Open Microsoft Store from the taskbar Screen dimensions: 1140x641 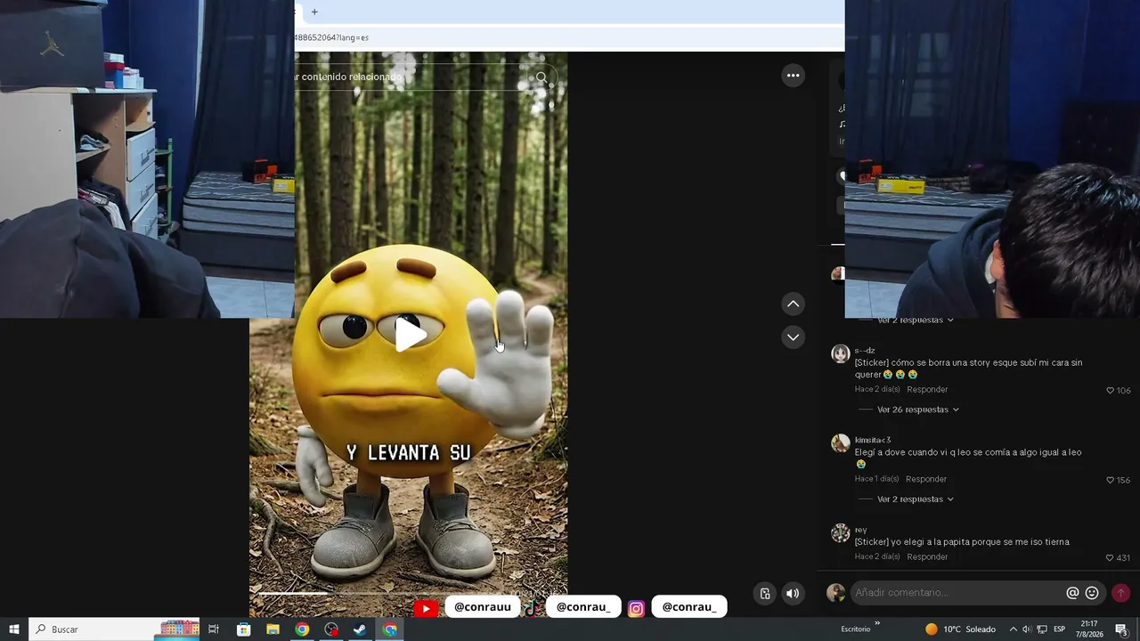[x=243, y=629]
